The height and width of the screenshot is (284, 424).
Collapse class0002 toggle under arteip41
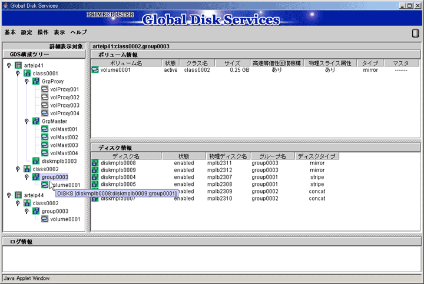[x=18, y=169]
